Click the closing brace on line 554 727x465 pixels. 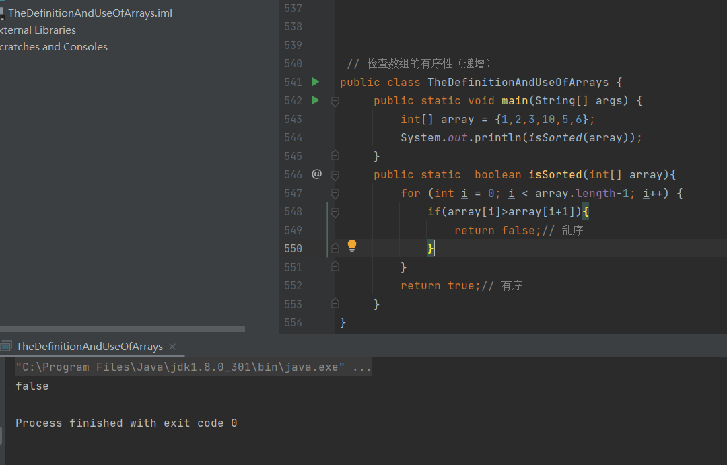coord(343,322)
